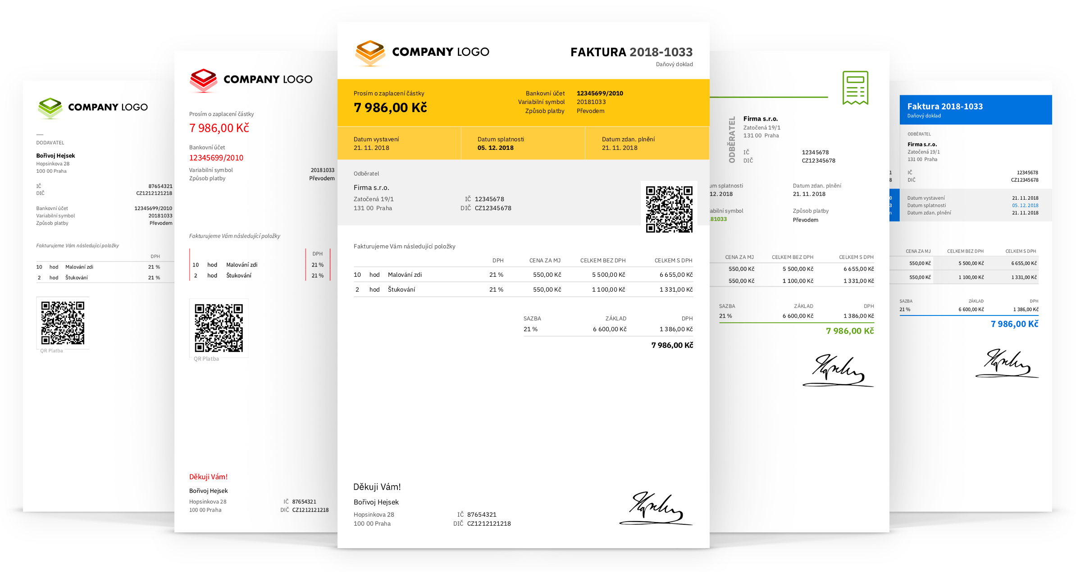Click 'Štukování' row in the center invoice
The height and width of the screenshot is (572, 1076).
(x=523, y=289)
